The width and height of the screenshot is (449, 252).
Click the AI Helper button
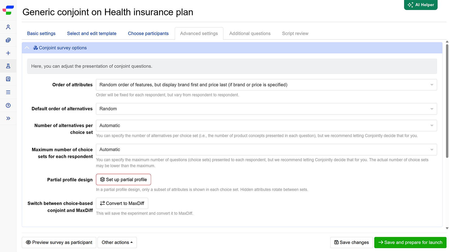421,5
